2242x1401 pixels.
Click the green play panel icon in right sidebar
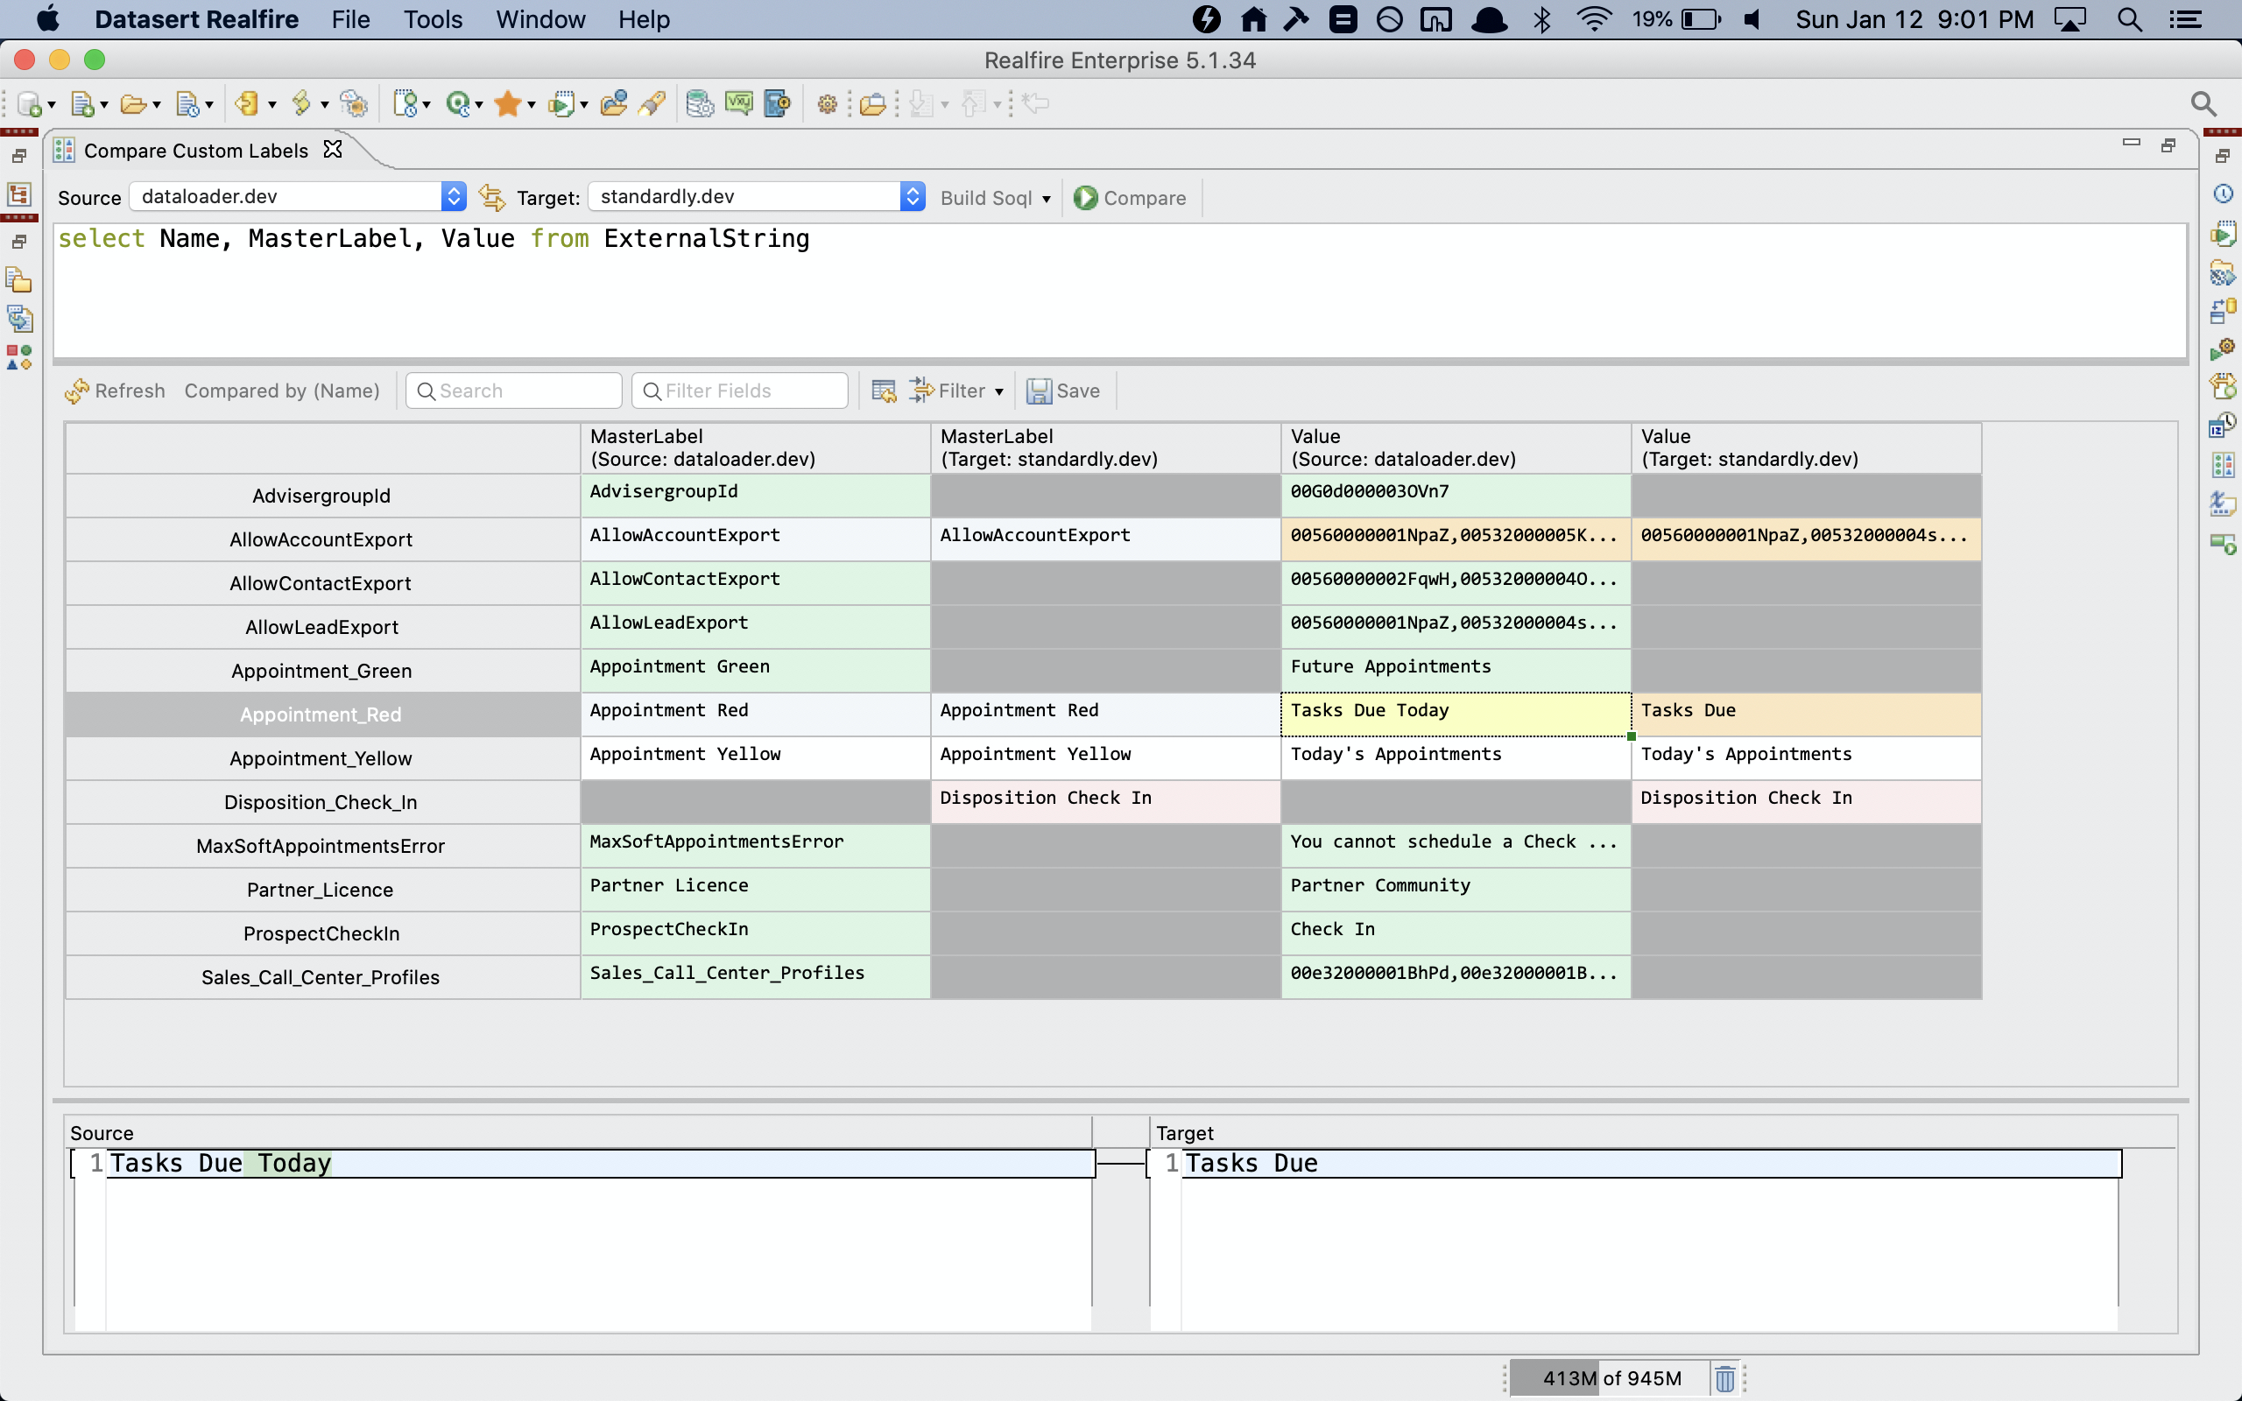tap(2223, 544)
